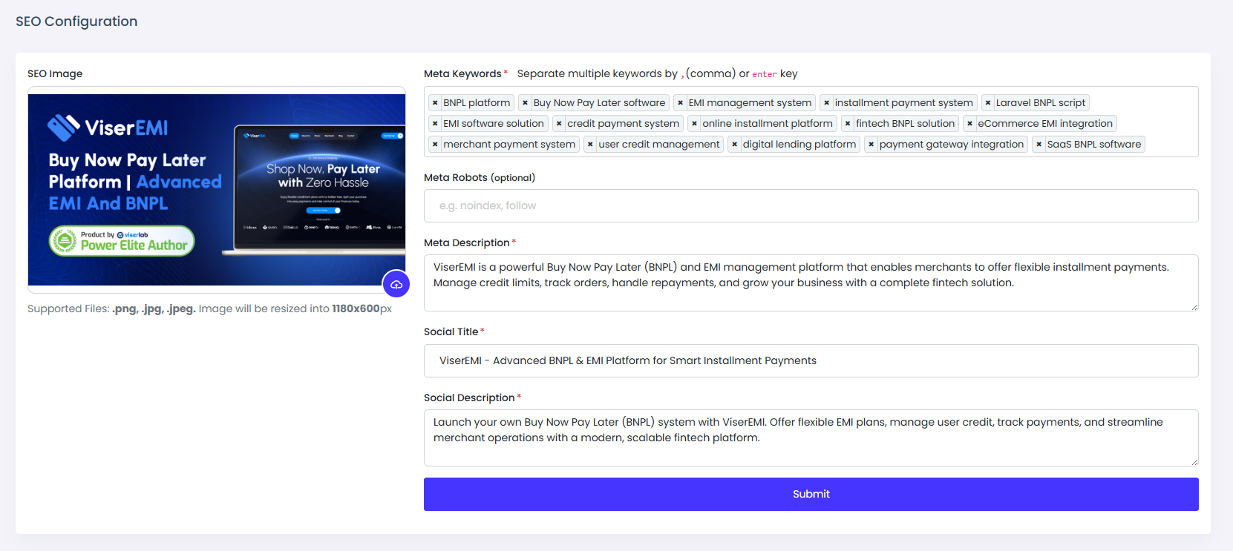1233x551 pixels.
Task: Delete the 'SaaS BNPL software' keyword
Action: 1039,145
